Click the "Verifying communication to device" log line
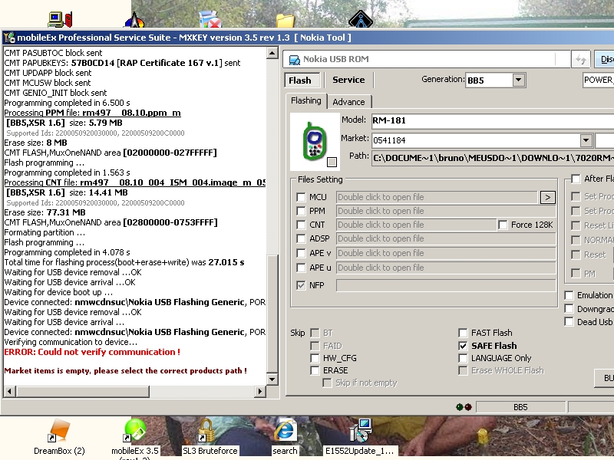Image resolution: width=614 pixels, height=460 pixels. (x=71, y=342)
